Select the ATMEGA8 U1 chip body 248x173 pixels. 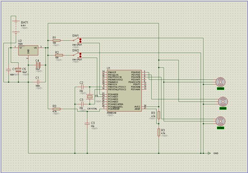tap(124, 91)
